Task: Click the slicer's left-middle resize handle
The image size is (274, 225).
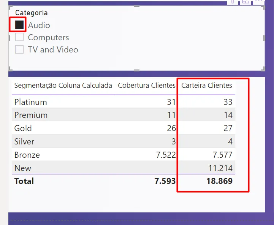Action: coord(10,38)
